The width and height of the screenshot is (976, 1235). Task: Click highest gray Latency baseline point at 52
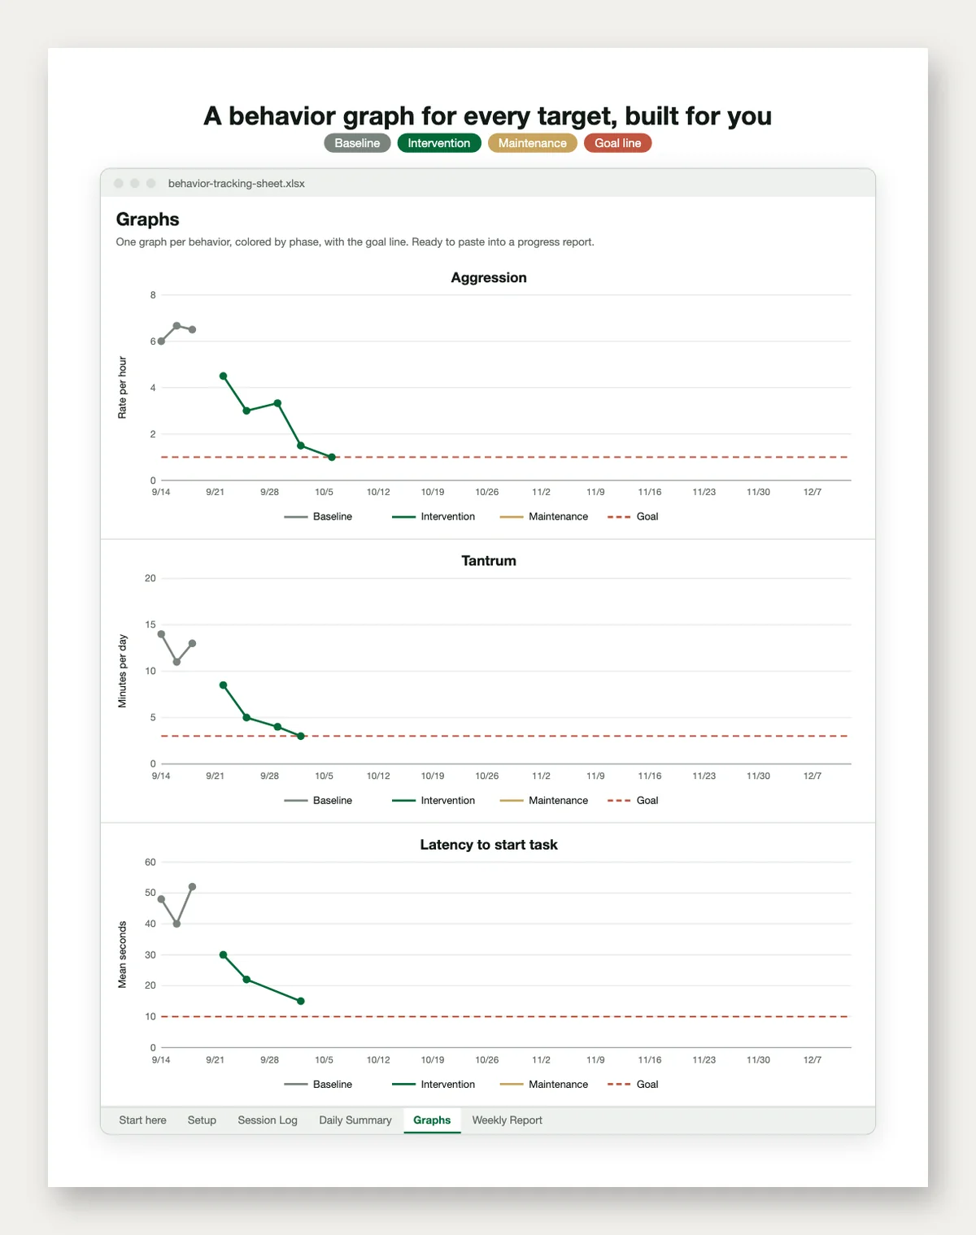tap(192, 887)
